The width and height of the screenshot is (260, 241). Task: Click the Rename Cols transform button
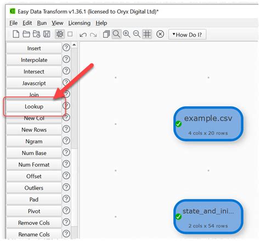(x=34, y=234)
